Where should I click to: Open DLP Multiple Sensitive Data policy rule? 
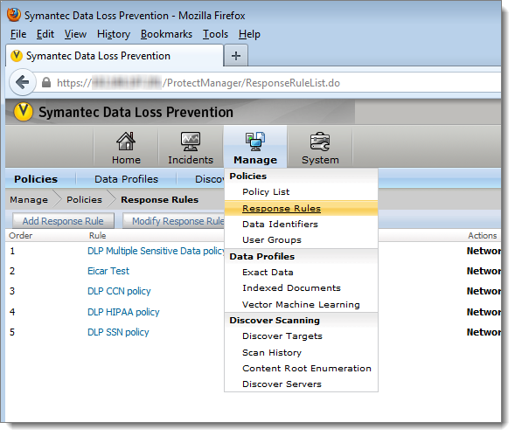coord(156,251)
